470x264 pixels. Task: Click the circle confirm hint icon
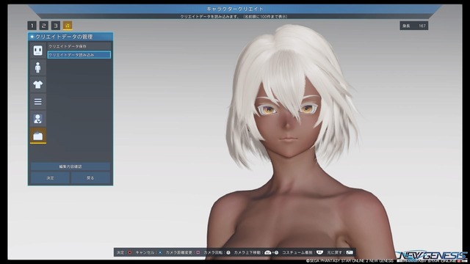(130, 252)
